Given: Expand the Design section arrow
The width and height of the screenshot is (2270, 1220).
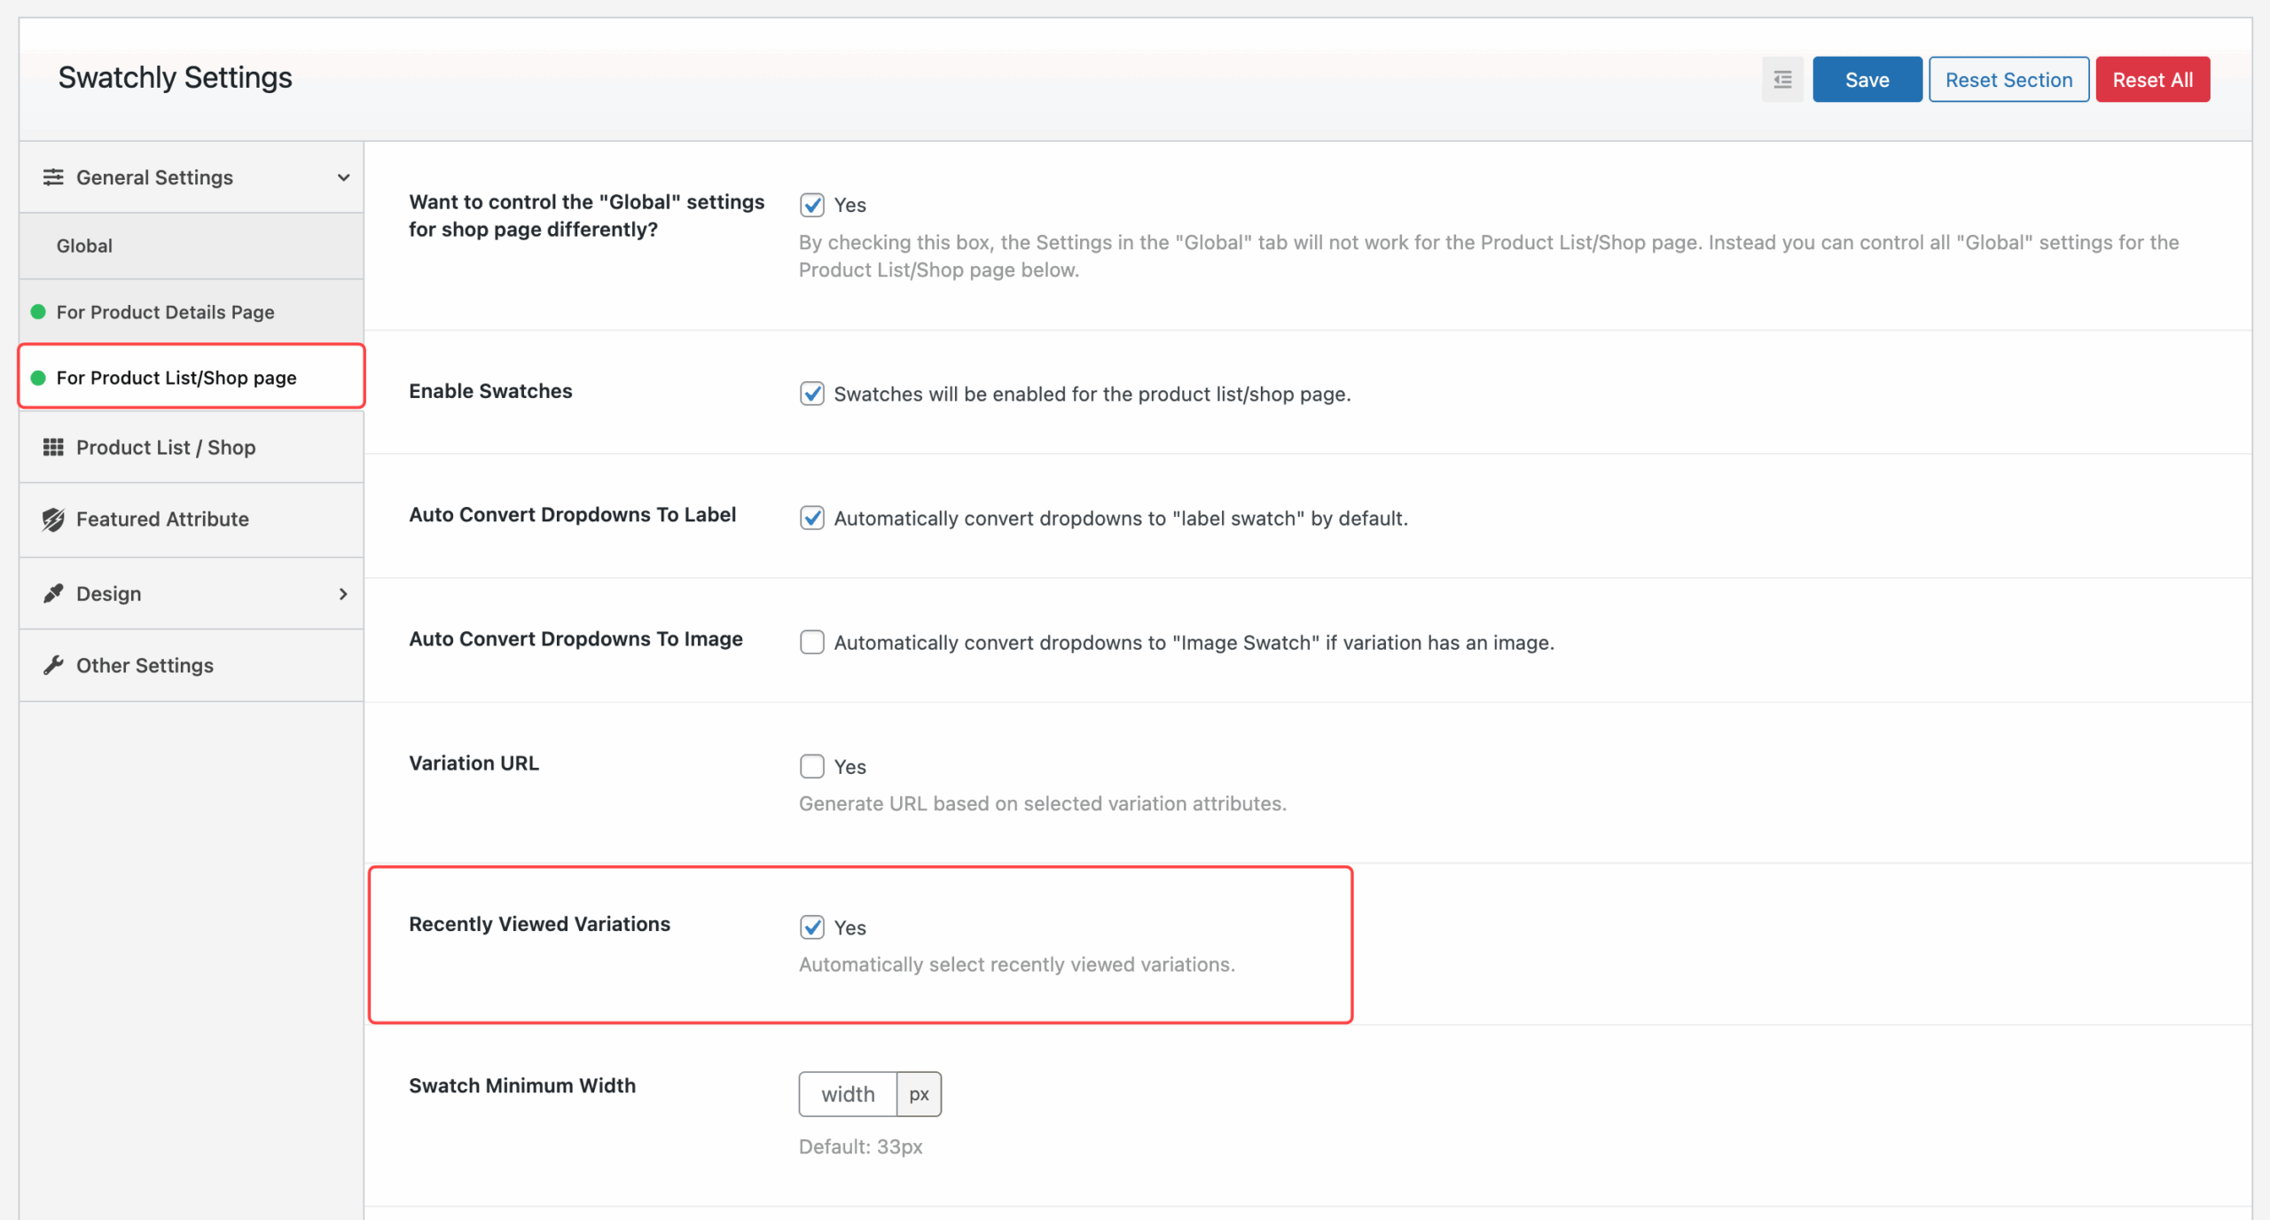Looking at the screenshot, I should tap(343, 593).
